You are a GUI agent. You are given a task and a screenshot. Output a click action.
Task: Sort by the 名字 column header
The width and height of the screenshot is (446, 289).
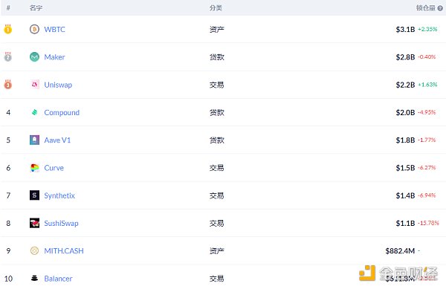(x=36, y=8)
